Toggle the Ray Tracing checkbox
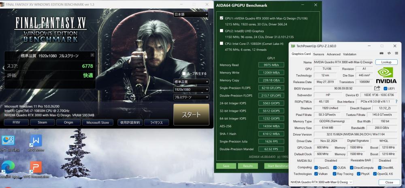Screen dimensions: 405x188 tap(335, 174)
